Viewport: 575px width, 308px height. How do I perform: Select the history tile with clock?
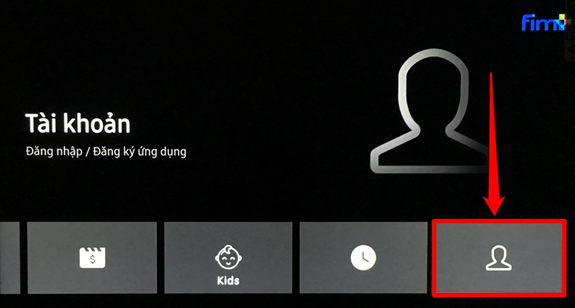point(364,258)
